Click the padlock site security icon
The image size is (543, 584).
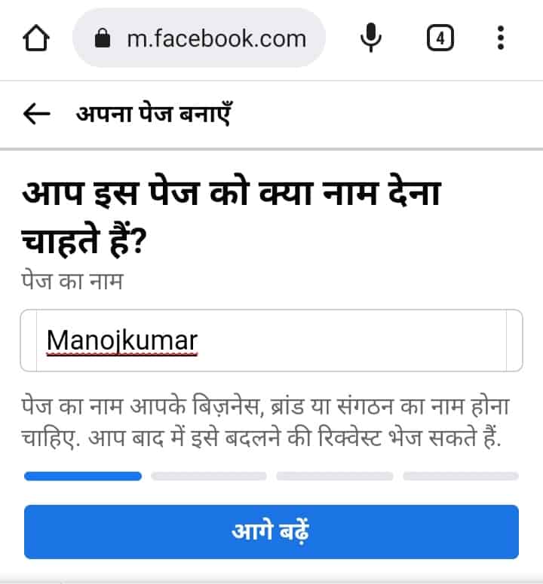click(103, 38)
